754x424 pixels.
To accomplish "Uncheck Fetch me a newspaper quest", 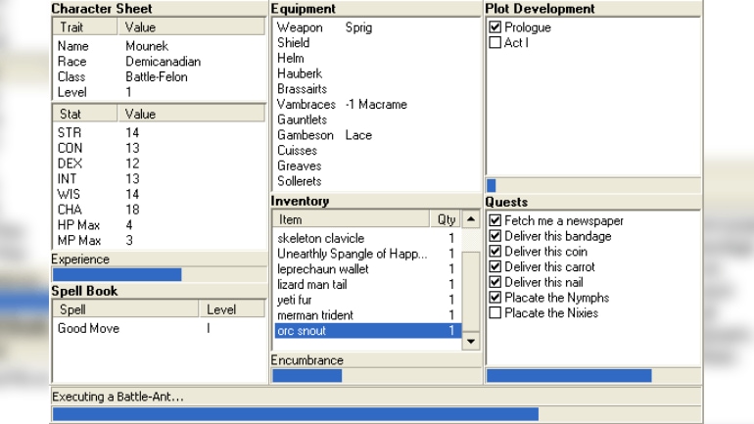I will pyautogui.click(x=495, y=221).
